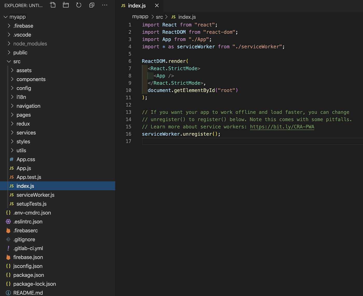Collapse all folders in explorer

tap(92, 5)
